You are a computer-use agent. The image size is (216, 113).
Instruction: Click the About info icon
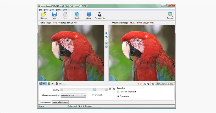tap(89, 15)
